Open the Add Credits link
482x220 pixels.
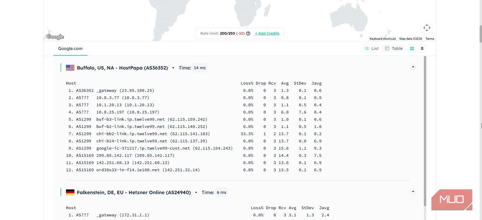pos(267,33)
